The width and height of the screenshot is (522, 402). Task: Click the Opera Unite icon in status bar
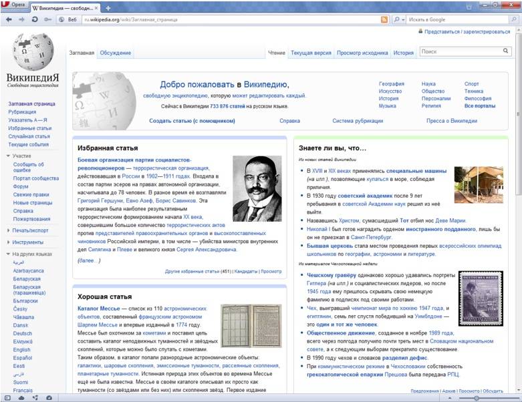[35, 398]
